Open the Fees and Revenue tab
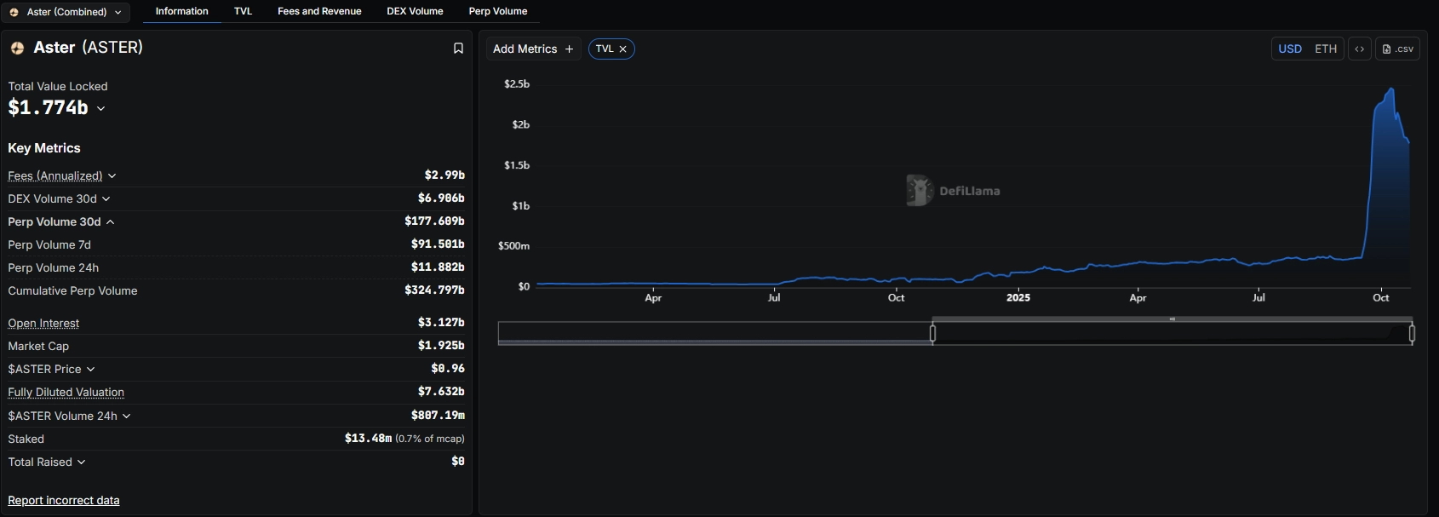 coord(319,11)
